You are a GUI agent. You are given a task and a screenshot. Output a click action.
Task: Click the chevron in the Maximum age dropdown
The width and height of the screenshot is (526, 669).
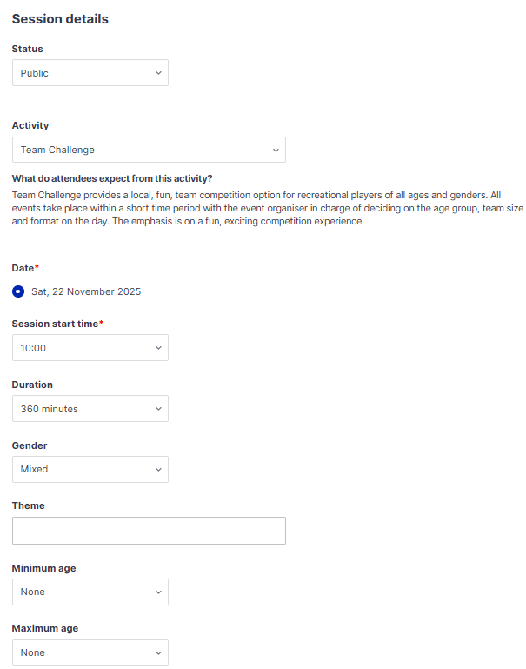[158, 652]
